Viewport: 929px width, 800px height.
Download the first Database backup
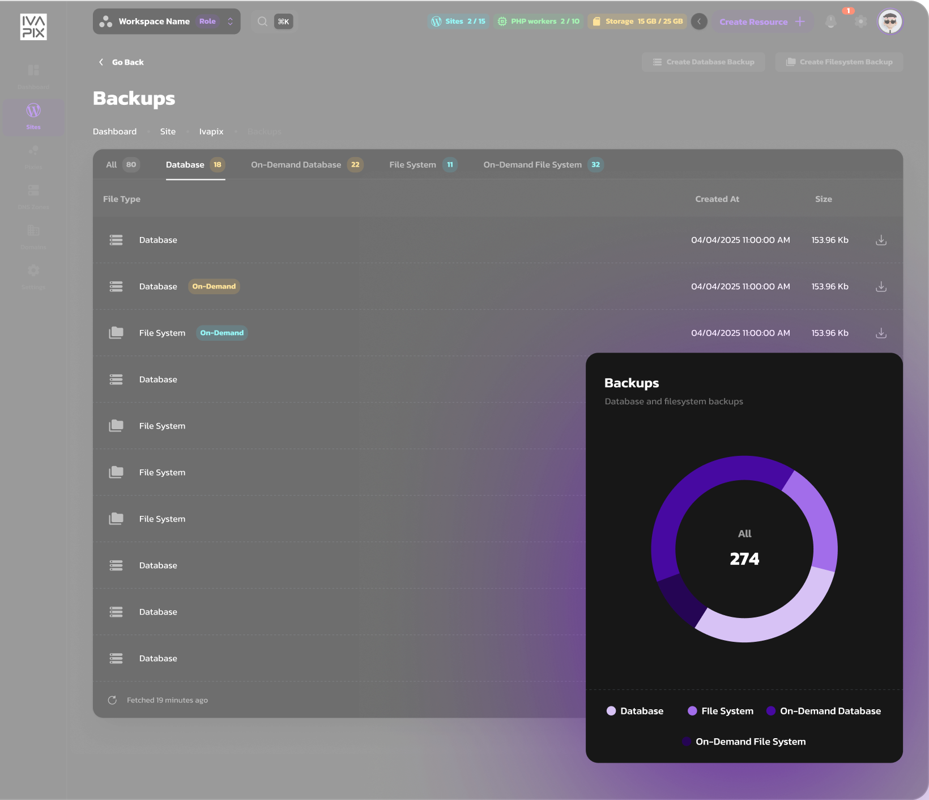pyautogui.click(x=881, y=240)
